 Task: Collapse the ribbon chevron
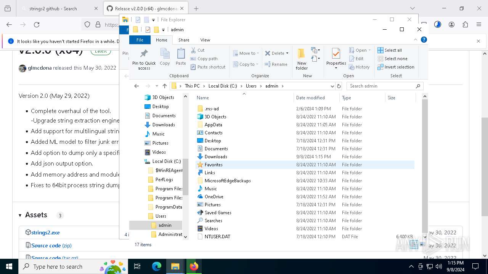coord(416,40)
